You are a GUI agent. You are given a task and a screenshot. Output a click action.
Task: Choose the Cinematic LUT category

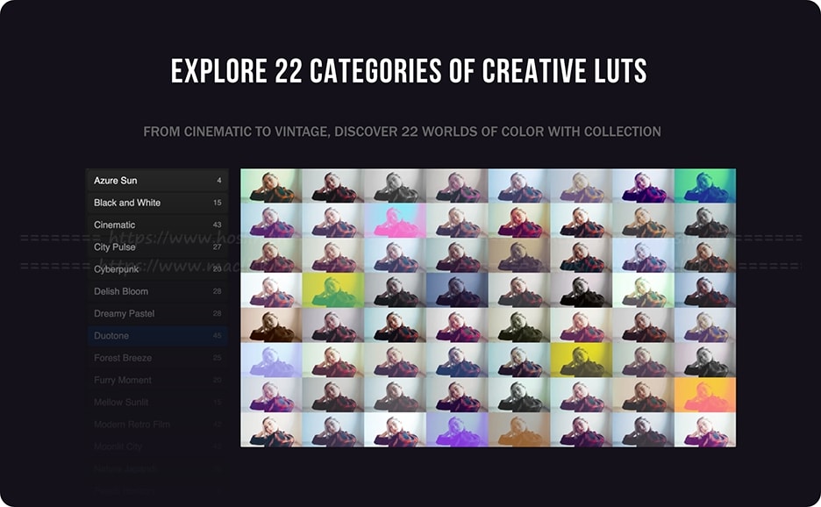(x=157, y=225)
